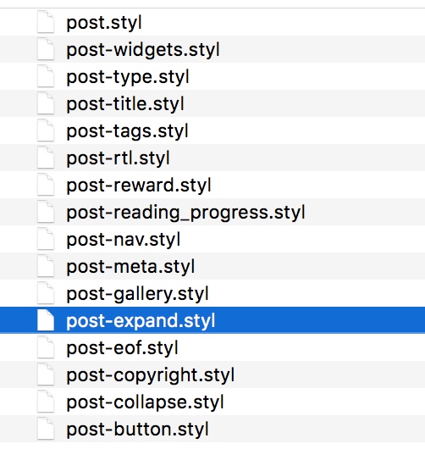Click the post-title.styl label
The width and height of the screenshot is (425, 466).
coord(125,104)
